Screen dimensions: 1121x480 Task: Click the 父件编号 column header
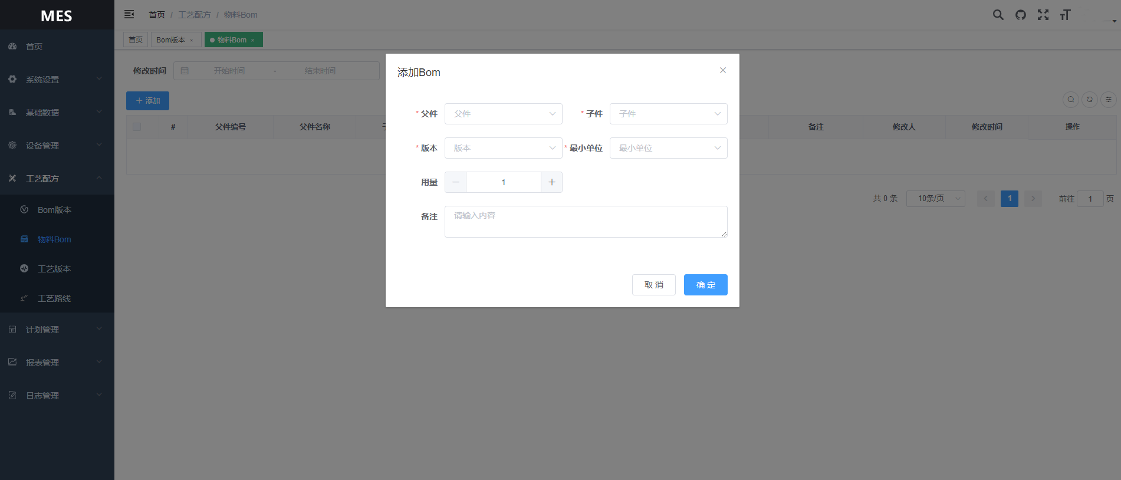tap(231, 127)
